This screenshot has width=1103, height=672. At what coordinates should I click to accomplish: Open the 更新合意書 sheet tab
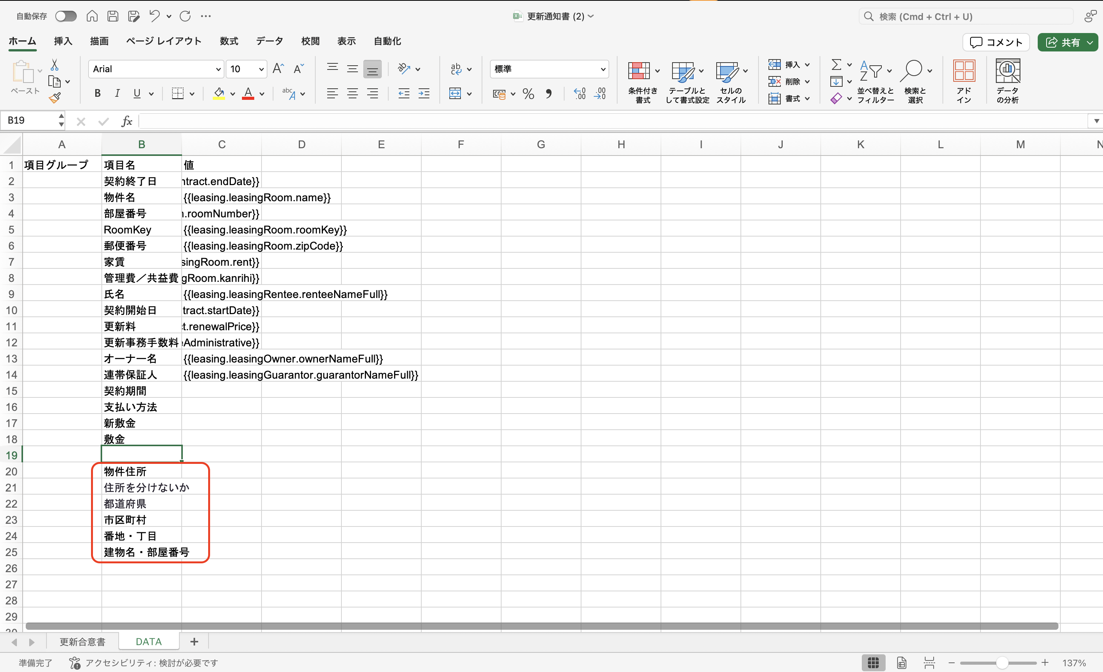coord(83,642)
